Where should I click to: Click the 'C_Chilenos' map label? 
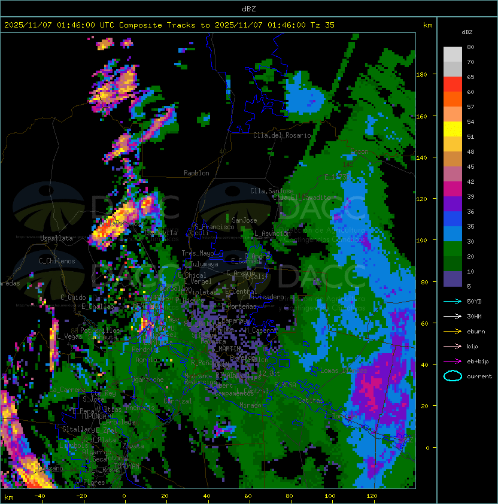tap(57, 261)
